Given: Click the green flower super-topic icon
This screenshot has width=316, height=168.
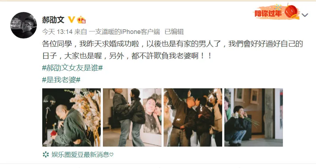Looking at the screenshot, I should [46, 155].
